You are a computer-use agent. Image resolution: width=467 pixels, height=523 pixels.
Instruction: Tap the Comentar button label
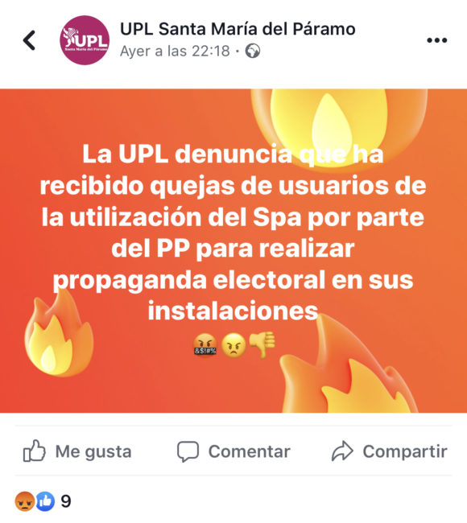(250, 451)
